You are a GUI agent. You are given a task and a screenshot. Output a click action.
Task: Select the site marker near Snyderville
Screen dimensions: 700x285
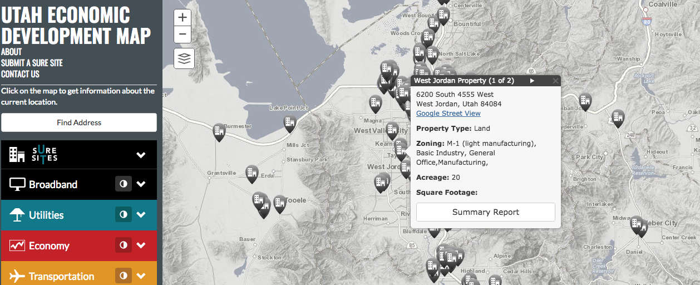[618, 119]
